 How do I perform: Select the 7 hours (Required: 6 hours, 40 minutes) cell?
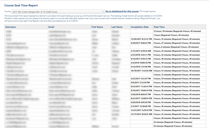pos(179,35)
